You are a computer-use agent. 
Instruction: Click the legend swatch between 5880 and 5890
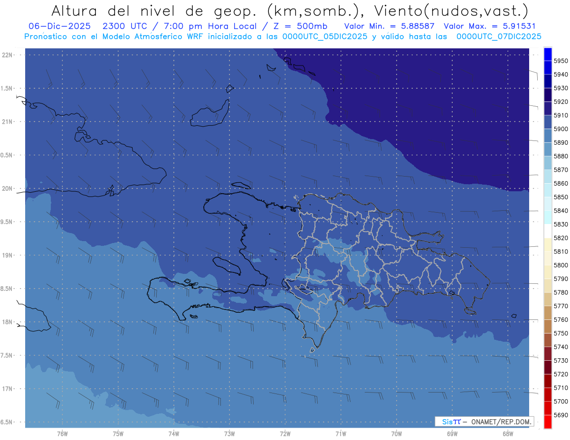[547, 150]
